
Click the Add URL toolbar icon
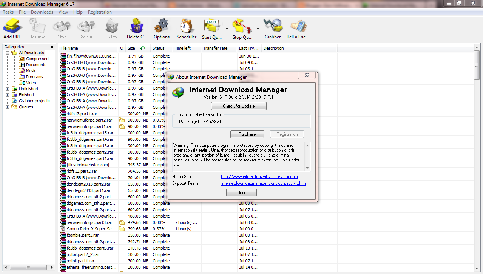12,26
